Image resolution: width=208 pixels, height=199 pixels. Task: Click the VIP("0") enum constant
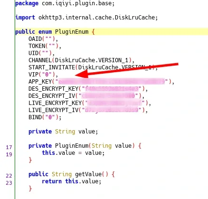point(43,75)
